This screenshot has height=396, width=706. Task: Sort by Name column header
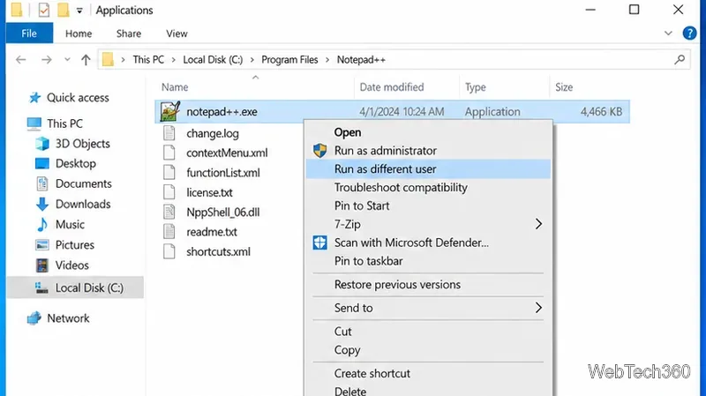tap(175, 87)
